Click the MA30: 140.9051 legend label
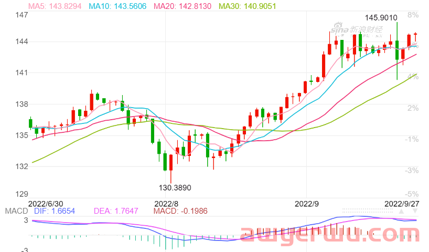The height and width of the screenshot is (252, 429). (x=248, y=6)
